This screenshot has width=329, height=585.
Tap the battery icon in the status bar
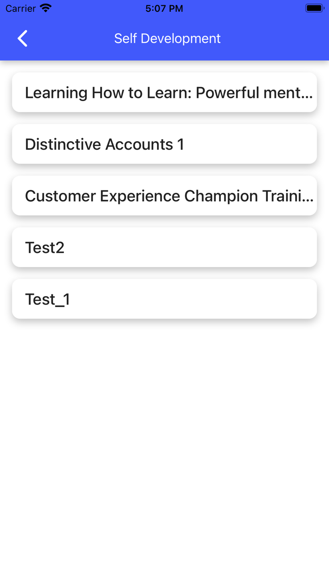pos(314,8)
